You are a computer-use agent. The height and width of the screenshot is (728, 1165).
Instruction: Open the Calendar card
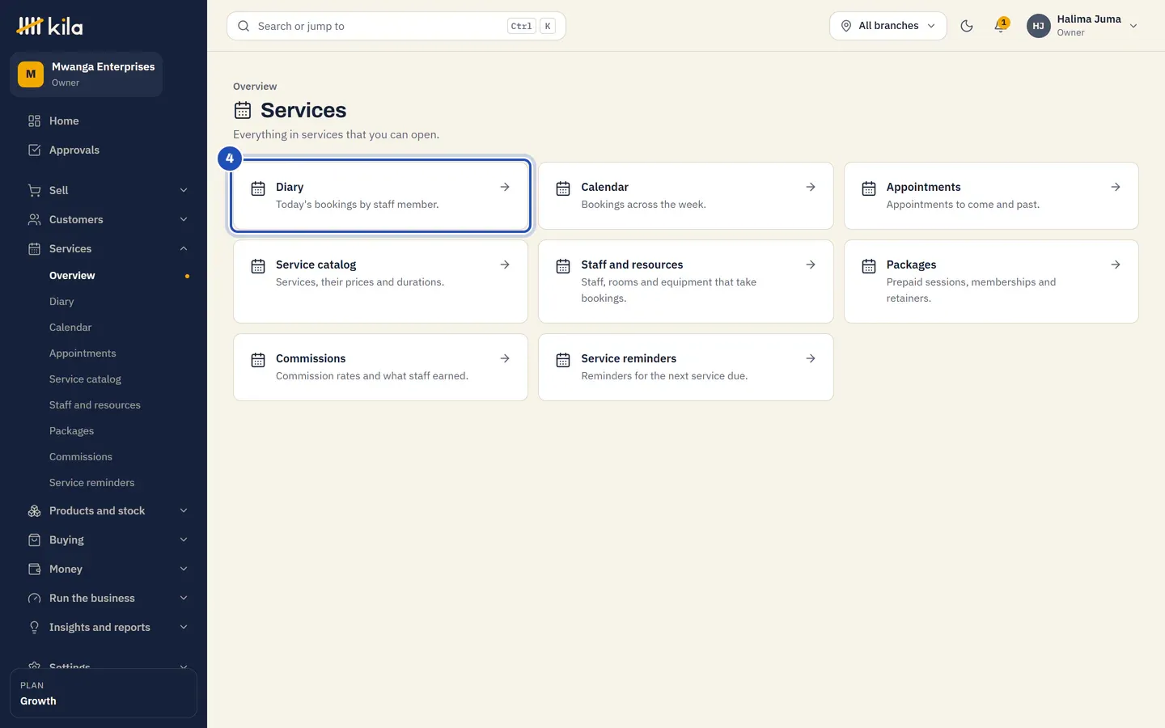coord(686,196)
